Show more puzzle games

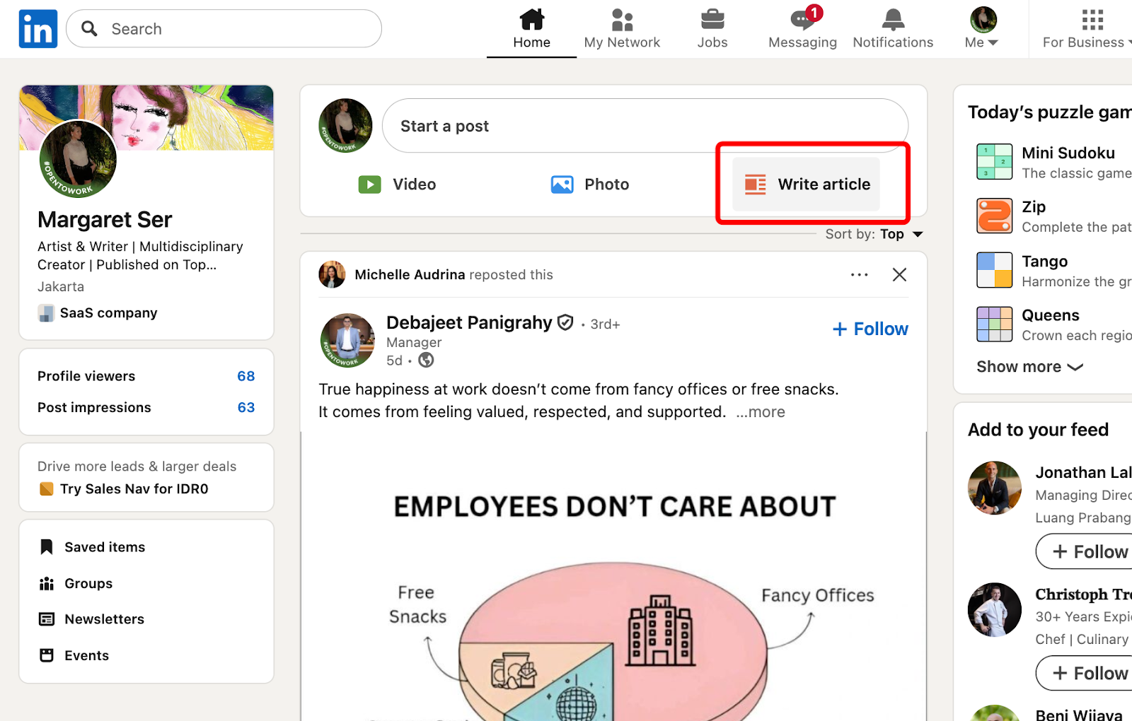[x=1029, y=366]
